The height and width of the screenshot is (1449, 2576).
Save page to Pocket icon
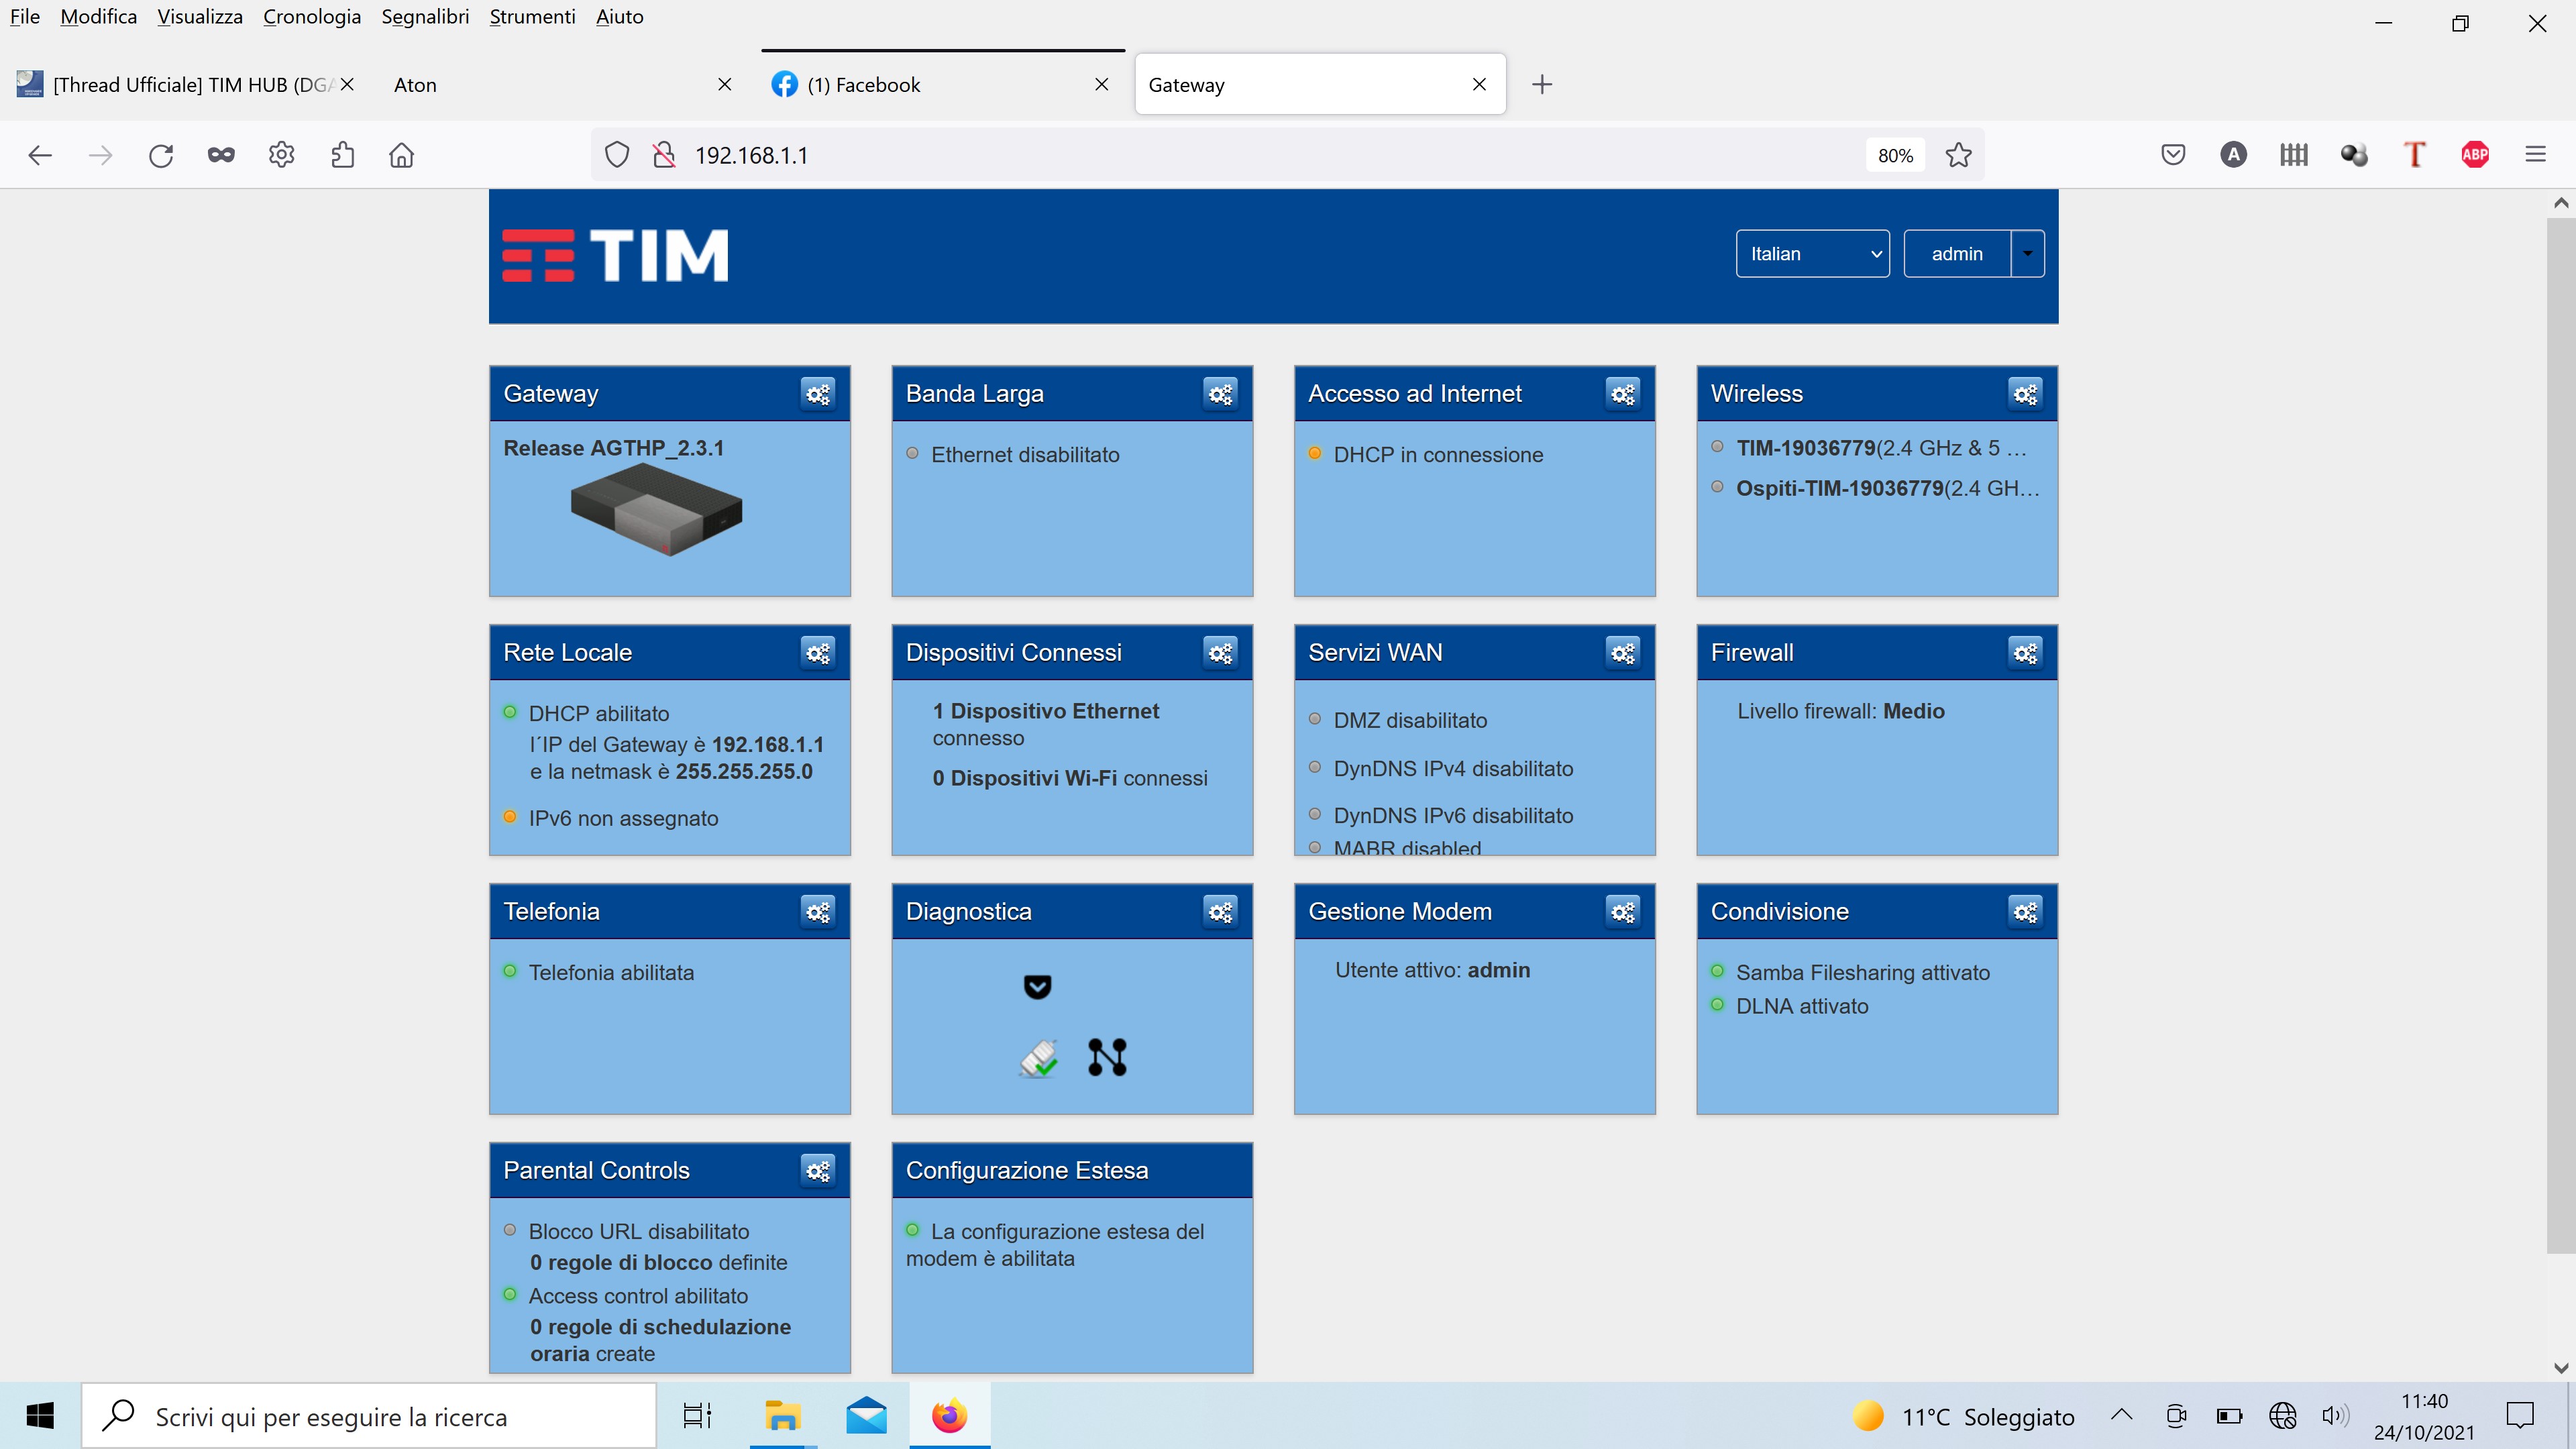(x=2173, y=155)
